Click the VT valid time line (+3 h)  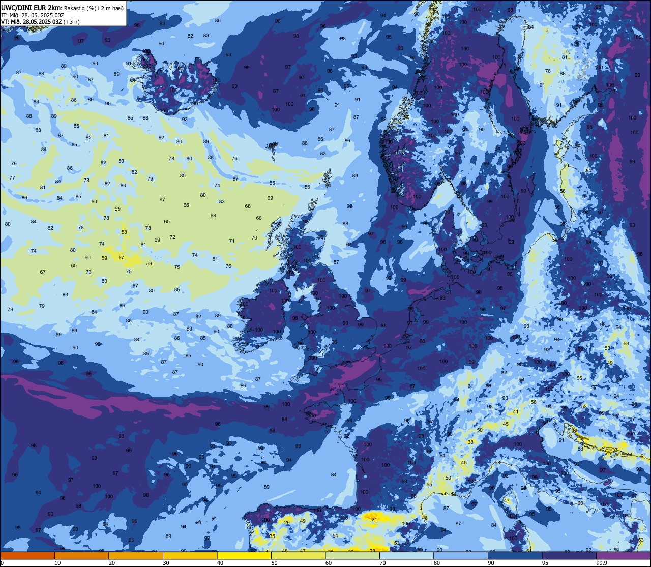(x=40, y=21)
